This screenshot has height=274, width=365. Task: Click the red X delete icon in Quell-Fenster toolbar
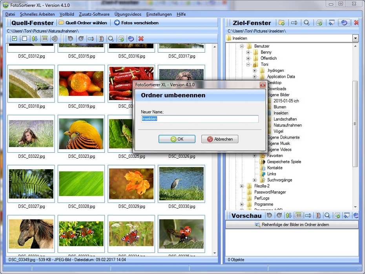pyautogui.click(x=141, y=38)
